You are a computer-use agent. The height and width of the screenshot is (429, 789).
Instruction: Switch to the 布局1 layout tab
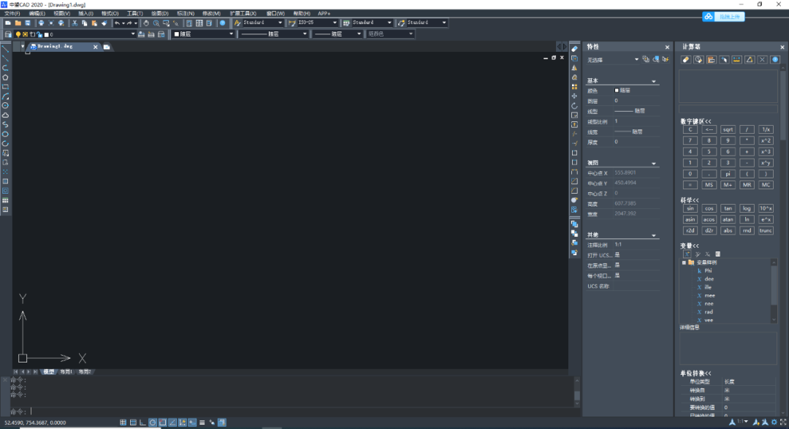(x=66, y=371)
